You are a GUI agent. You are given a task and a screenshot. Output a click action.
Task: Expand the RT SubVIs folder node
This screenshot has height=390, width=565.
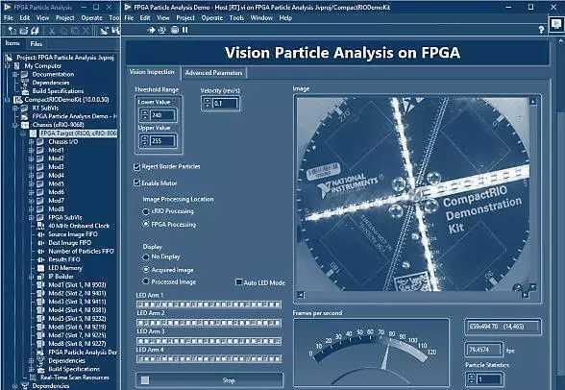point(15,108)
